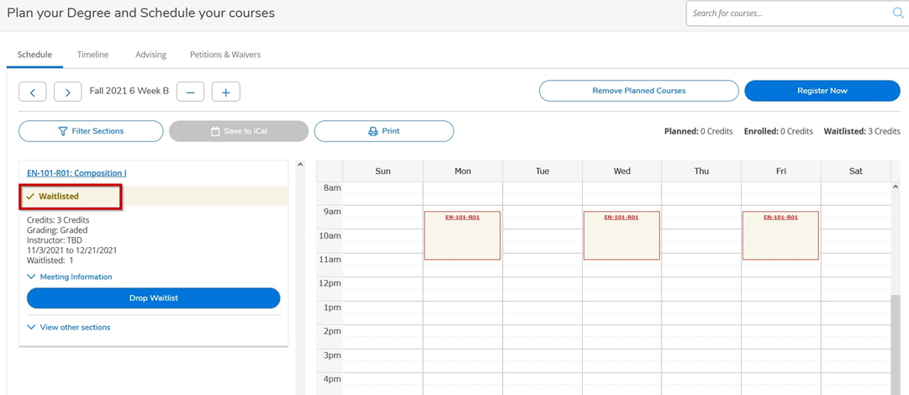Screen dimensions: 909x395
Task: Click the Waitlisted: 3 Credits summary
Action: [x=862, y=131]
